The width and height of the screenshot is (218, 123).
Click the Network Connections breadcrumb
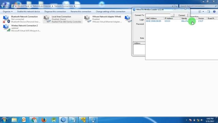64,6
